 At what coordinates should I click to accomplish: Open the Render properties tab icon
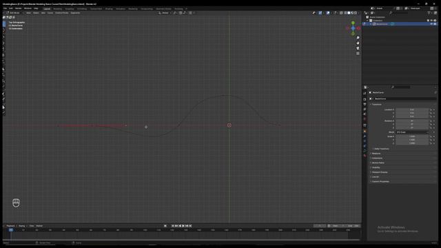365,99
